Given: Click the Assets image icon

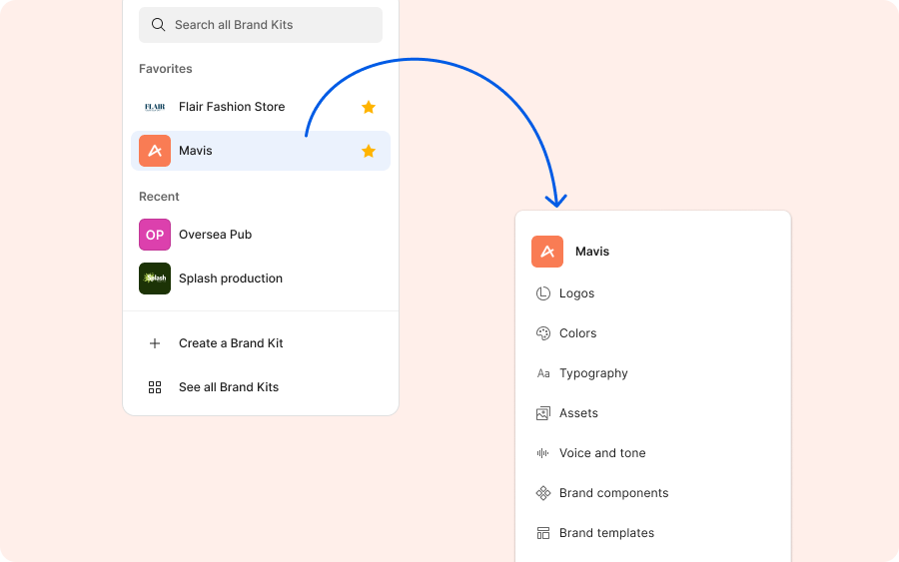Looking at the screenshot, I should tap(543, 413).
